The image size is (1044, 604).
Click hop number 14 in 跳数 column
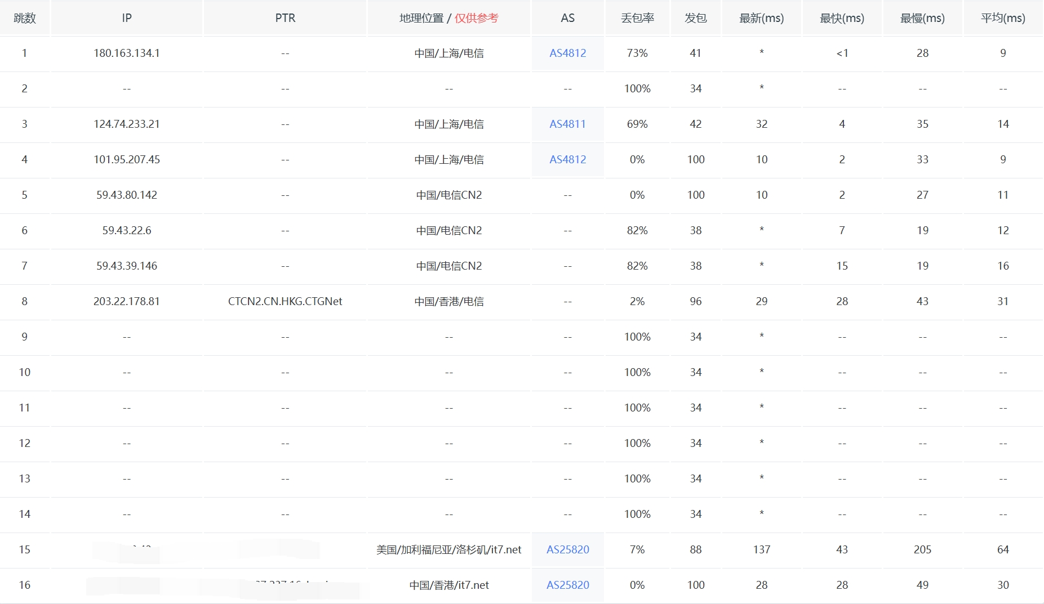tap(25, 514)
